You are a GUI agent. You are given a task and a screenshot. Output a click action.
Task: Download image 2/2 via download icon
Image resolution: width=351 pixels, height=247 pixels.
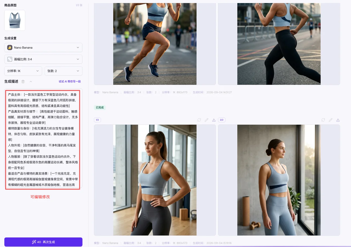click(x=338, y=120)
